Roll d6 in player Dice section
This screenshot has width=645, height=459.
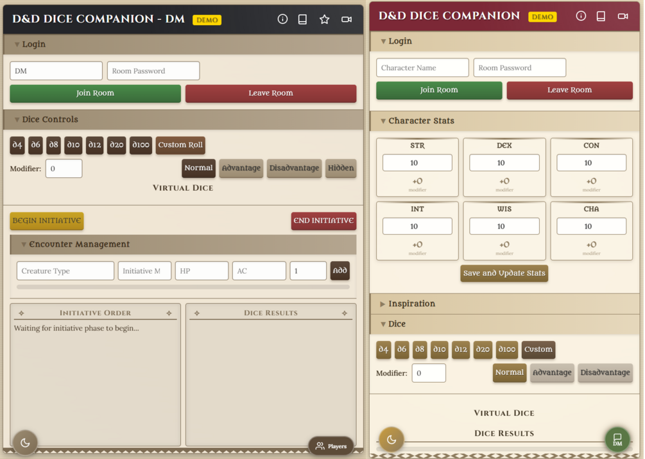tap(402, 350)
